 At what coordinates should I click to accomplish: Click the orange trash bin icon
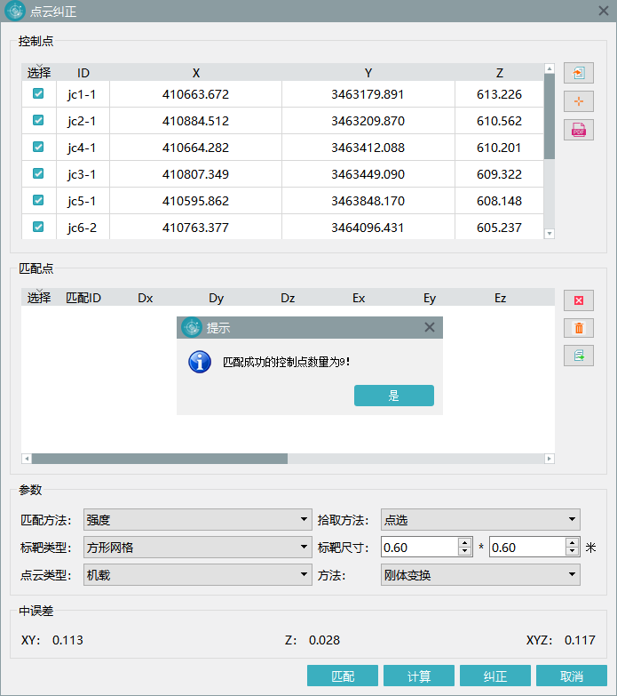point(578,328)
